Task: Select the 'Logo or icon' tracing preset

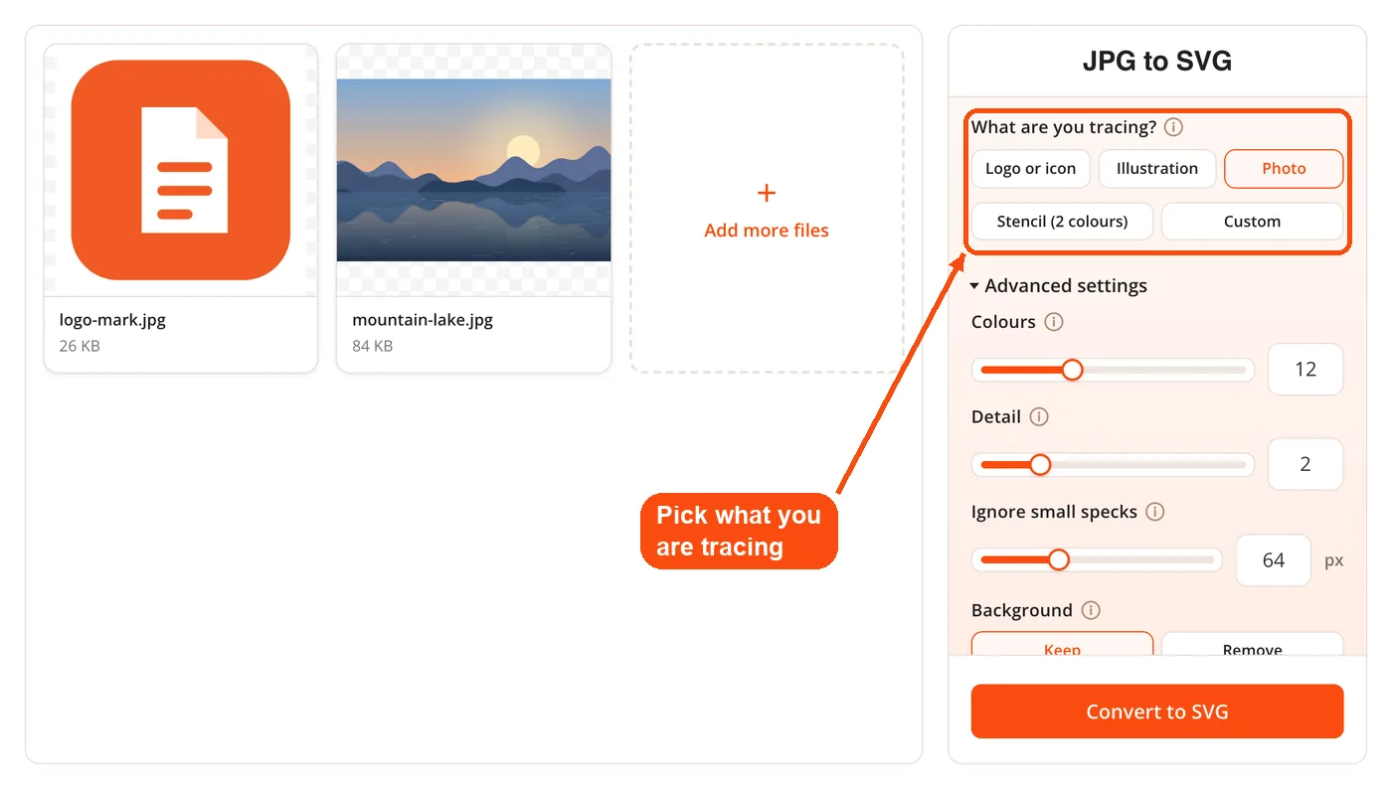Action: coord(1030,169)
